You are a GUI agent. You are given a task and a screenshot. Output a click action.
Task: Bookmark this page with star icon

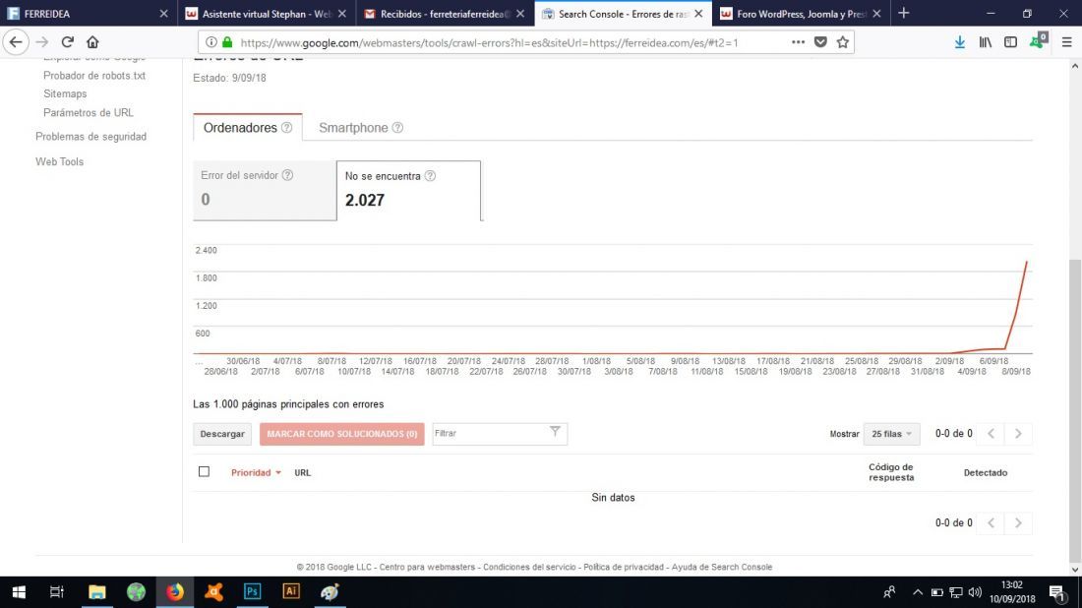(x=843, y=42)
